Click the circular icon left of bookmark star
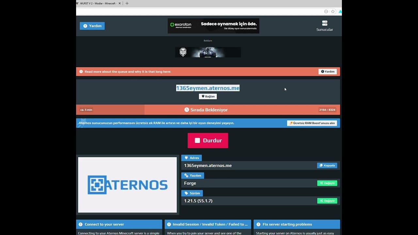This screenshot has height=235, width=418. click(326, 11)
